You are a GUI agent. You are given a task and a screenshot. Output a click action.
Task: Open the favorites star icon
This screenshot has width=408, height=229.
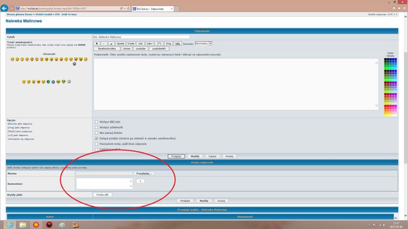[399, 8]
